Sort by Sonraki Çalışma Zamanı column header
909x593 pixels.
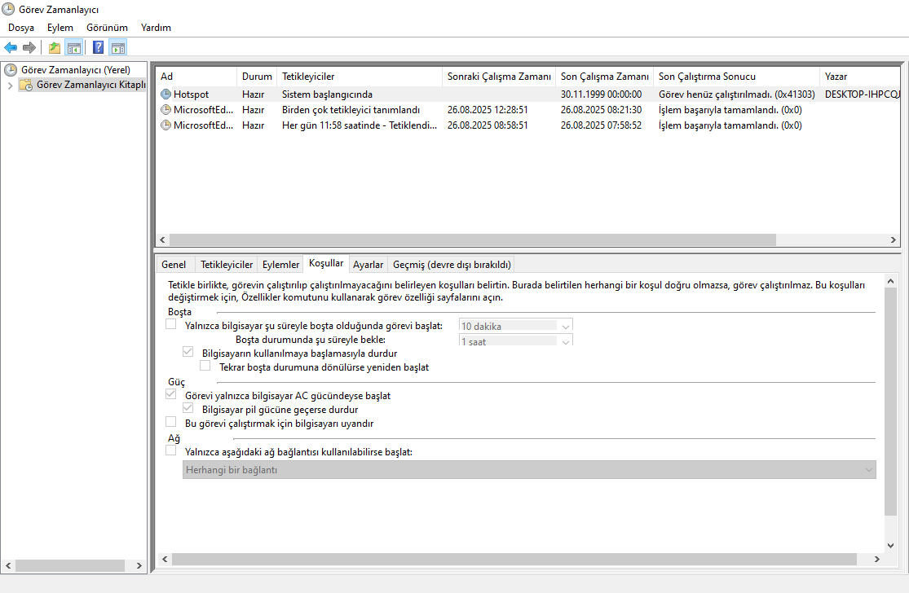(499, 77)
